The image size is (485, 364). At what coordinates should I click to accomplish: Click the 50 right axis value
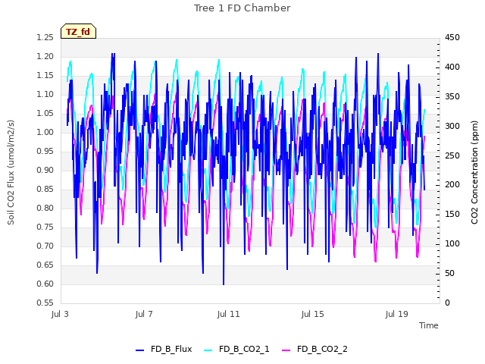[x=449, y=273]
